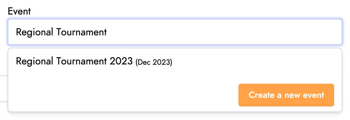350x120 pixels.
Task: Focus the field containing Regional Tournament
Action: click(175, 32)
